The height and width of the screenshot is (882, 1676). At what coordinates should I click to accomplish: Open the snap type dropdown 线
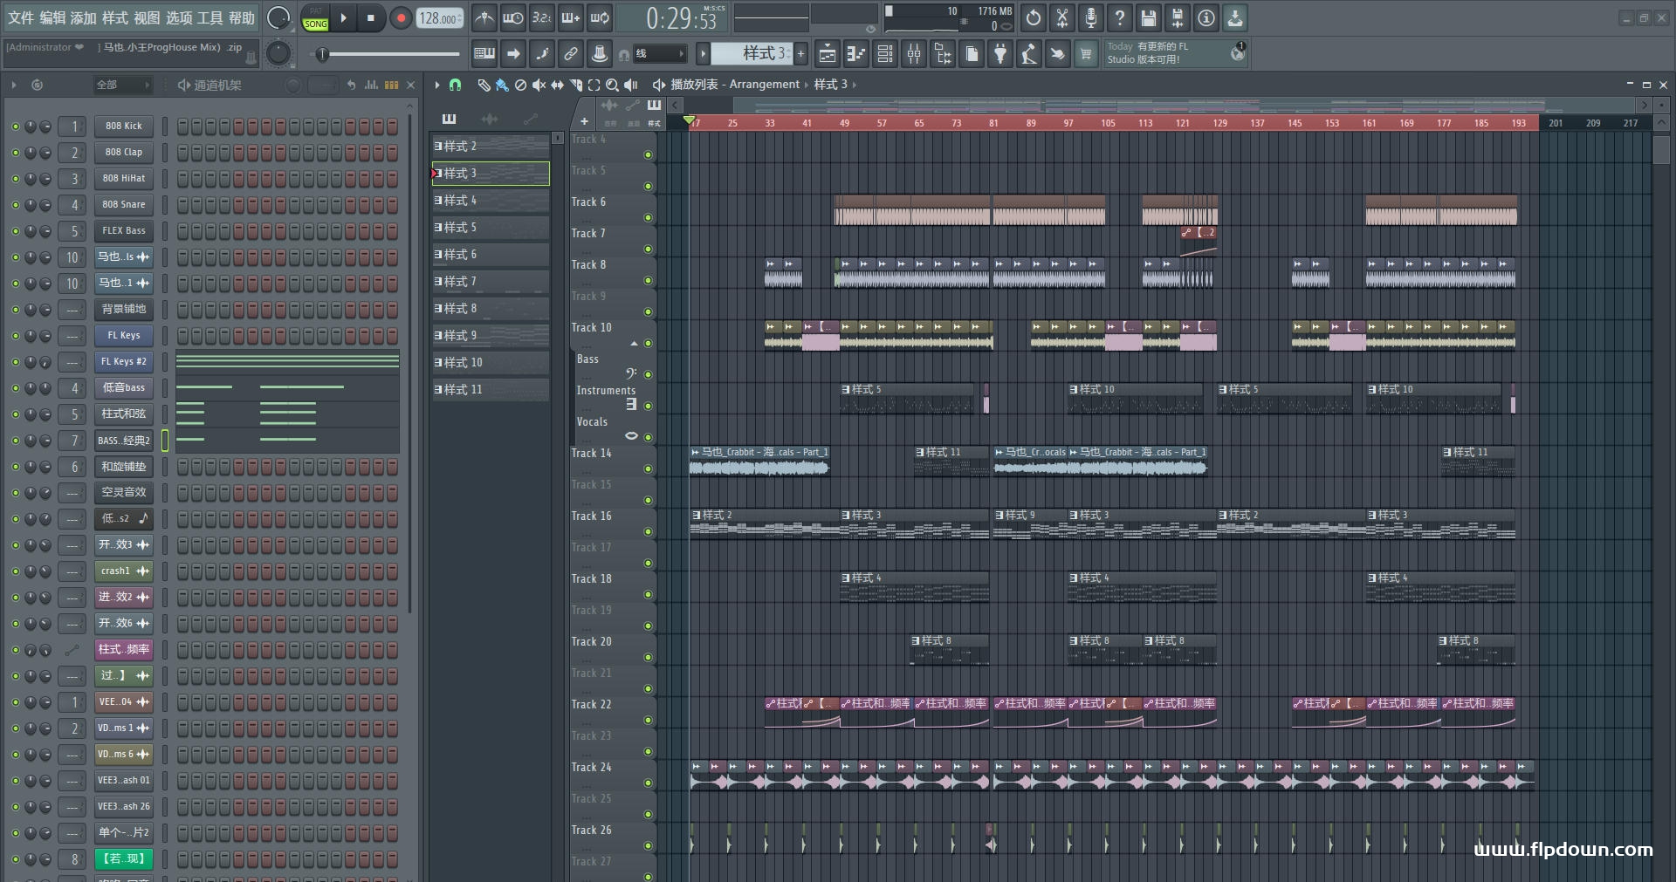[659, 54]
